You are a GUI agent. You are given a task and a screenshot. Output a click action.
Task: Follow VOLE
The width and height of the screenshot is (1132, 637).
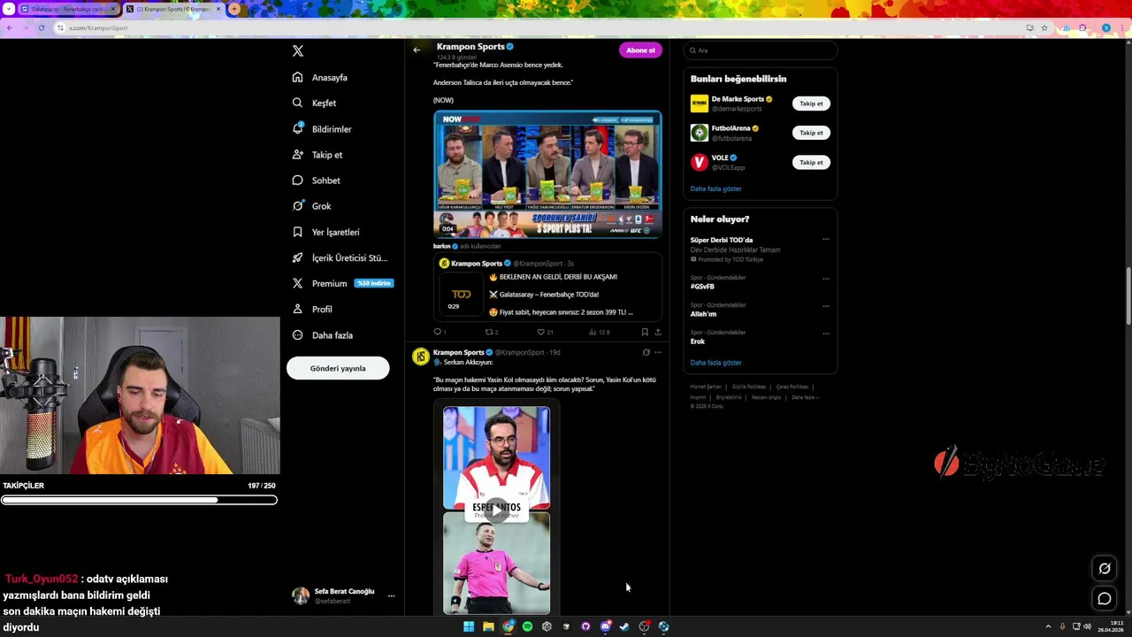click(x=811, y=162)
